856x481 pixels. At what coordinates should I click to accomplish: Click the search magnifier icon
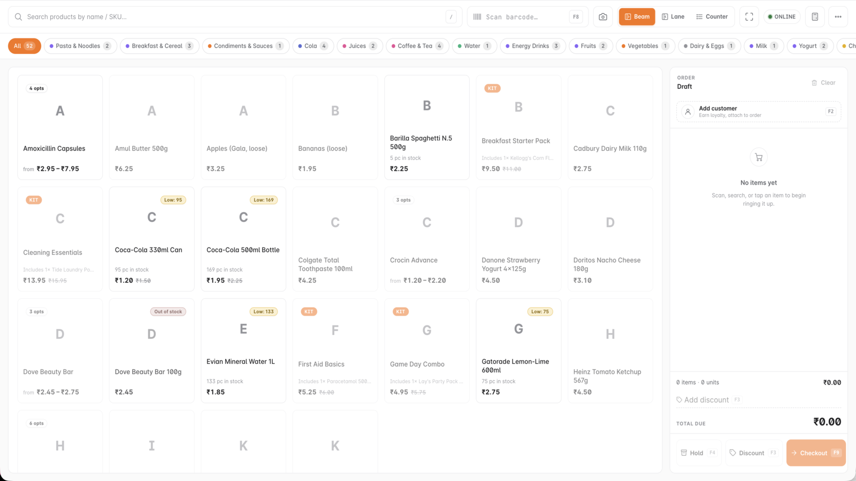18,17
